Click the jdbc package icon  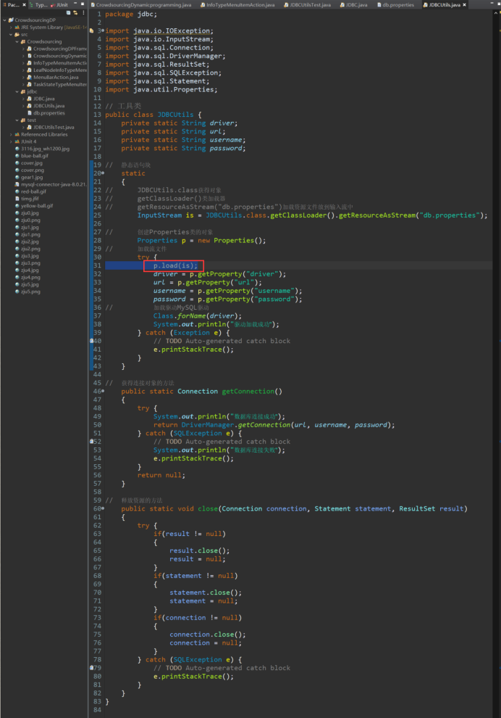pyautogui.click(x=23, y=91)
